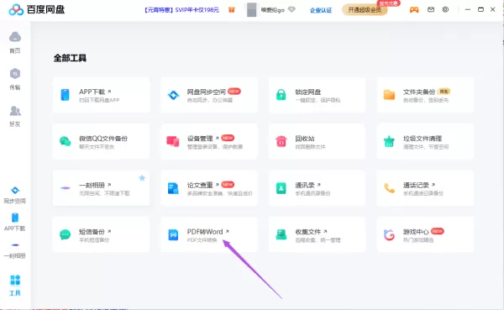504x310 pixels.
Task: Click the 回收站 trash bin icon
Action: tap(281, 141)
